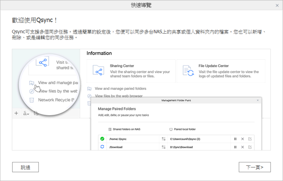
Task: Pause the /home/.Qsync sync task
Action: (235, 139)
